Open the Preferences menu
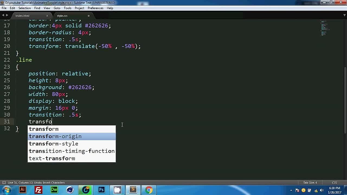The image size is (347, 195). tap(95, 8)
